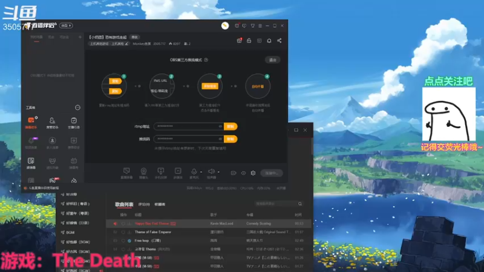Click the share icon in room header

(x=279, y=40)
